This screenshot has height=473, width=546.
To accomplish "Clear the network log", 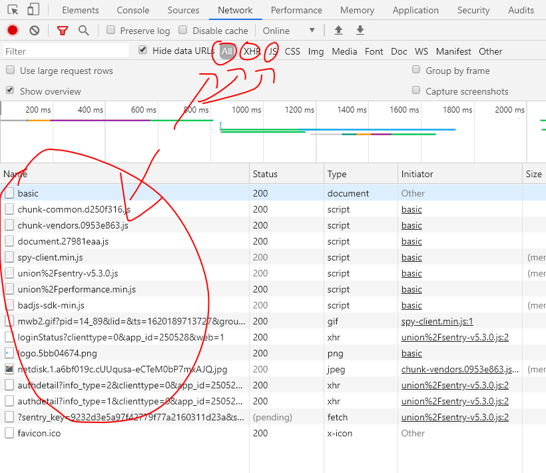I will (x=34, y=30).
